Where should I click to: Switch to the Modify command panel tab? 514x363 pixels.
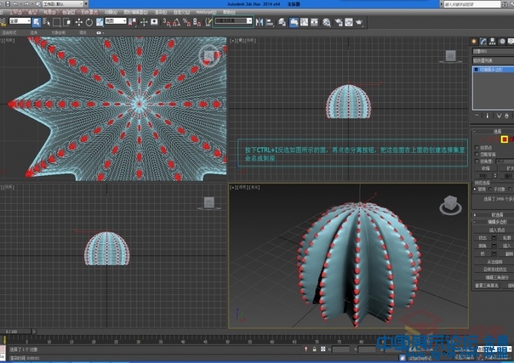click(x=483, y=41)
